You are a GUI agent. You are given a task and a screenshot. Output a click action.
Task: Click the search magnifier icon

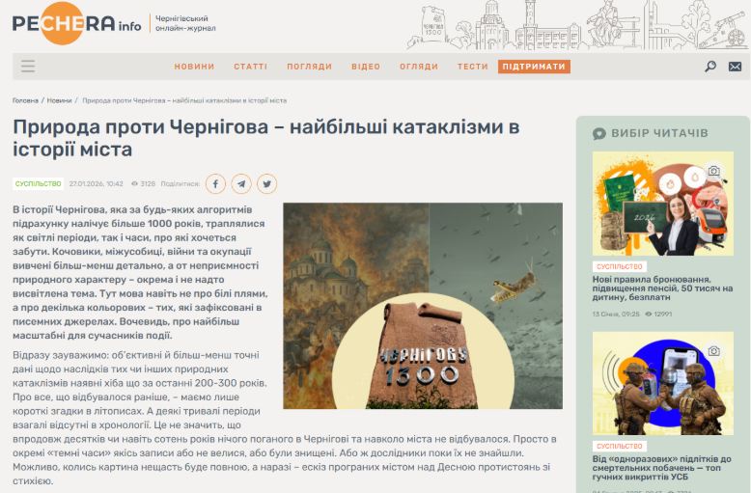pyautogui.click(x=710, y=67)
